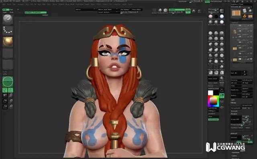Click inside the rainbow color picker square

click(213, 101)
